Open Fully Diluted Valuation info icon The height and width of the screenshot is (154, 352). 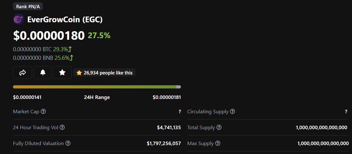(68, 143)
